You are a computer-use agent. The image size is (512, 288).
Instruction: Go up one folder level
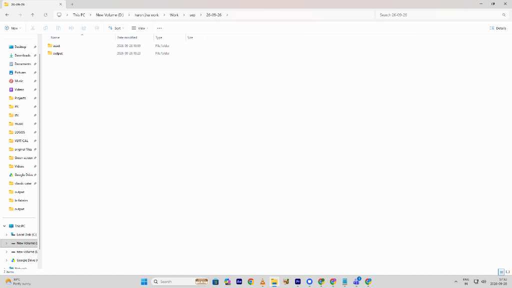point(32,15)
